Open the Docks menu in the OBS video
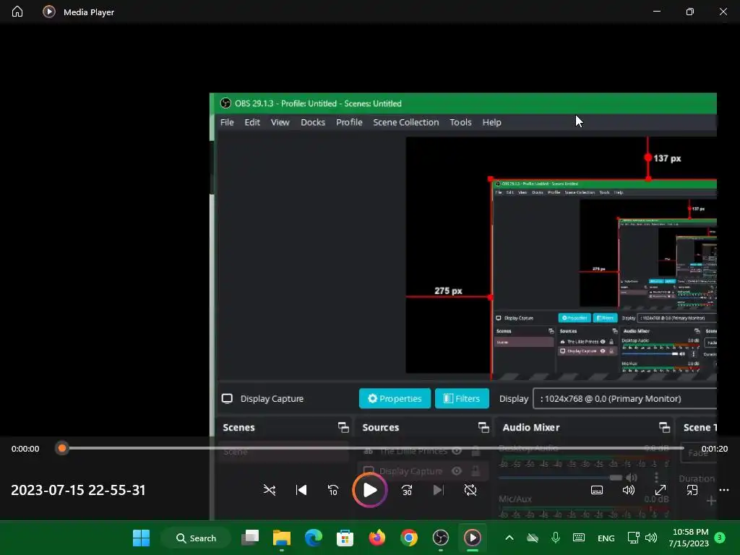The image size is (740, 555). point(313,122)
